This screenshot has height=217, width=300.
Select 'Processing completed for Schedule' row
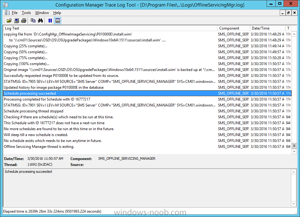tap(147, 99)
